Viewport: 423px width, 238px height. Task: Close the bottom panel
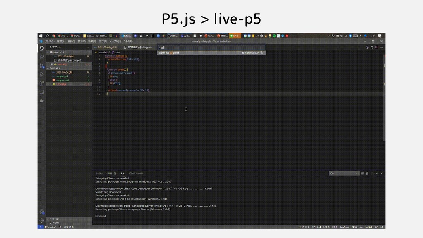pos(381,174)
